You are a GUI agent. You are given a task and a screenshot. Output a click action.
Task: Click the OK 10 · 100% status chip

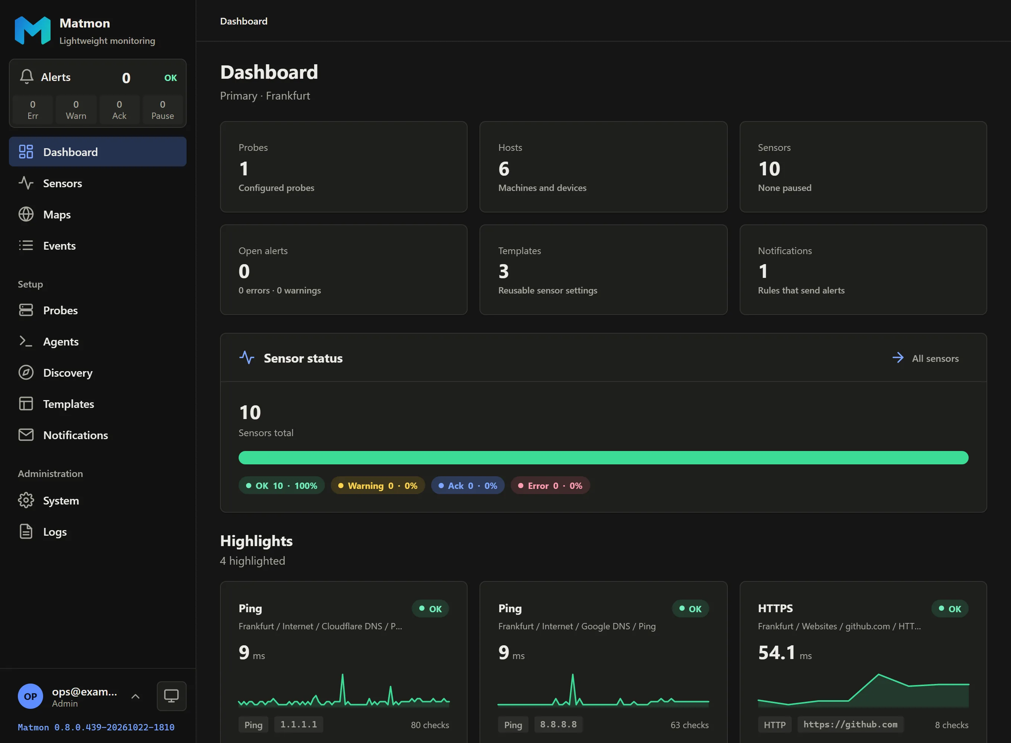282,486
